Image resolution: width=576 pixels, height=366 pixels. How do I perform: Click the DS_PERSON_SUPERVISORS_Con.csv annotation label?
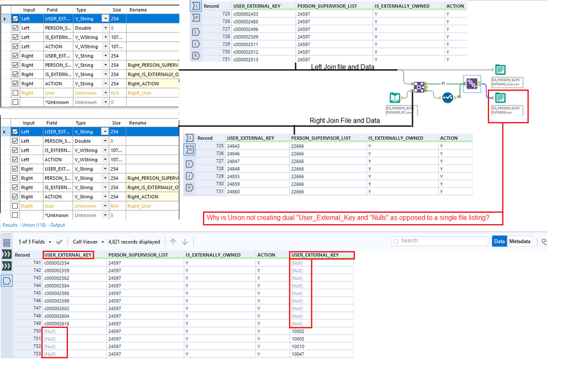[507, 82]
